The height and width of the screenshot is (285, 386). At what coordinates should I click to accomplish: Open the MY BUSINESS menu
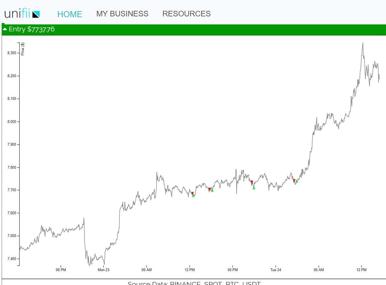pyautogui.click(x=122, y=14)
